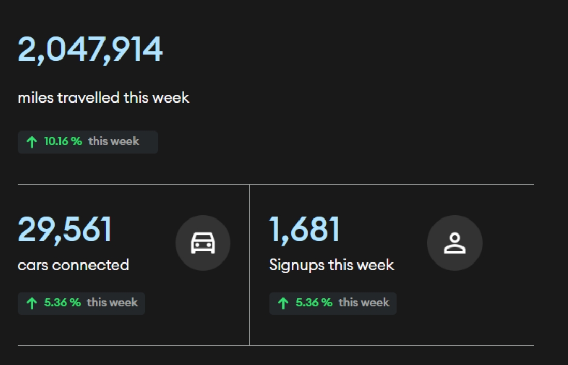Click the person icon beside Signups
This screenshot has width=568, height=365.
(x=454, y=243)
